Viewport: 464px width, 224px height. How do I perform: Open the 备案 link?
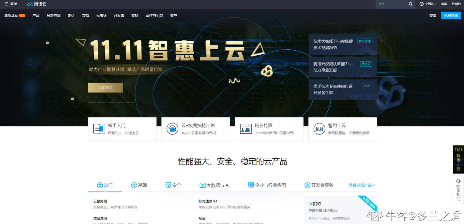[444, 4]
